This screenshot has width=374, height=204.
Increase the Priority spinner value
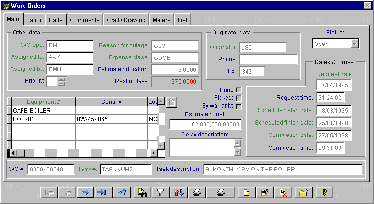(61, 79)
